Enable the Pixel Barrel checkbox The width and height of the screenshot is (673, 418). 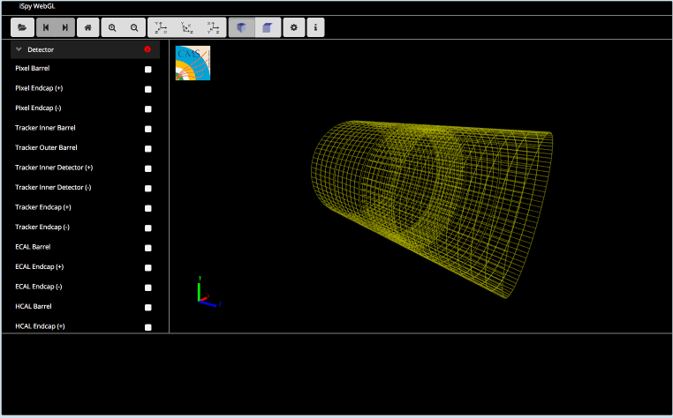[x=148, y=70]
